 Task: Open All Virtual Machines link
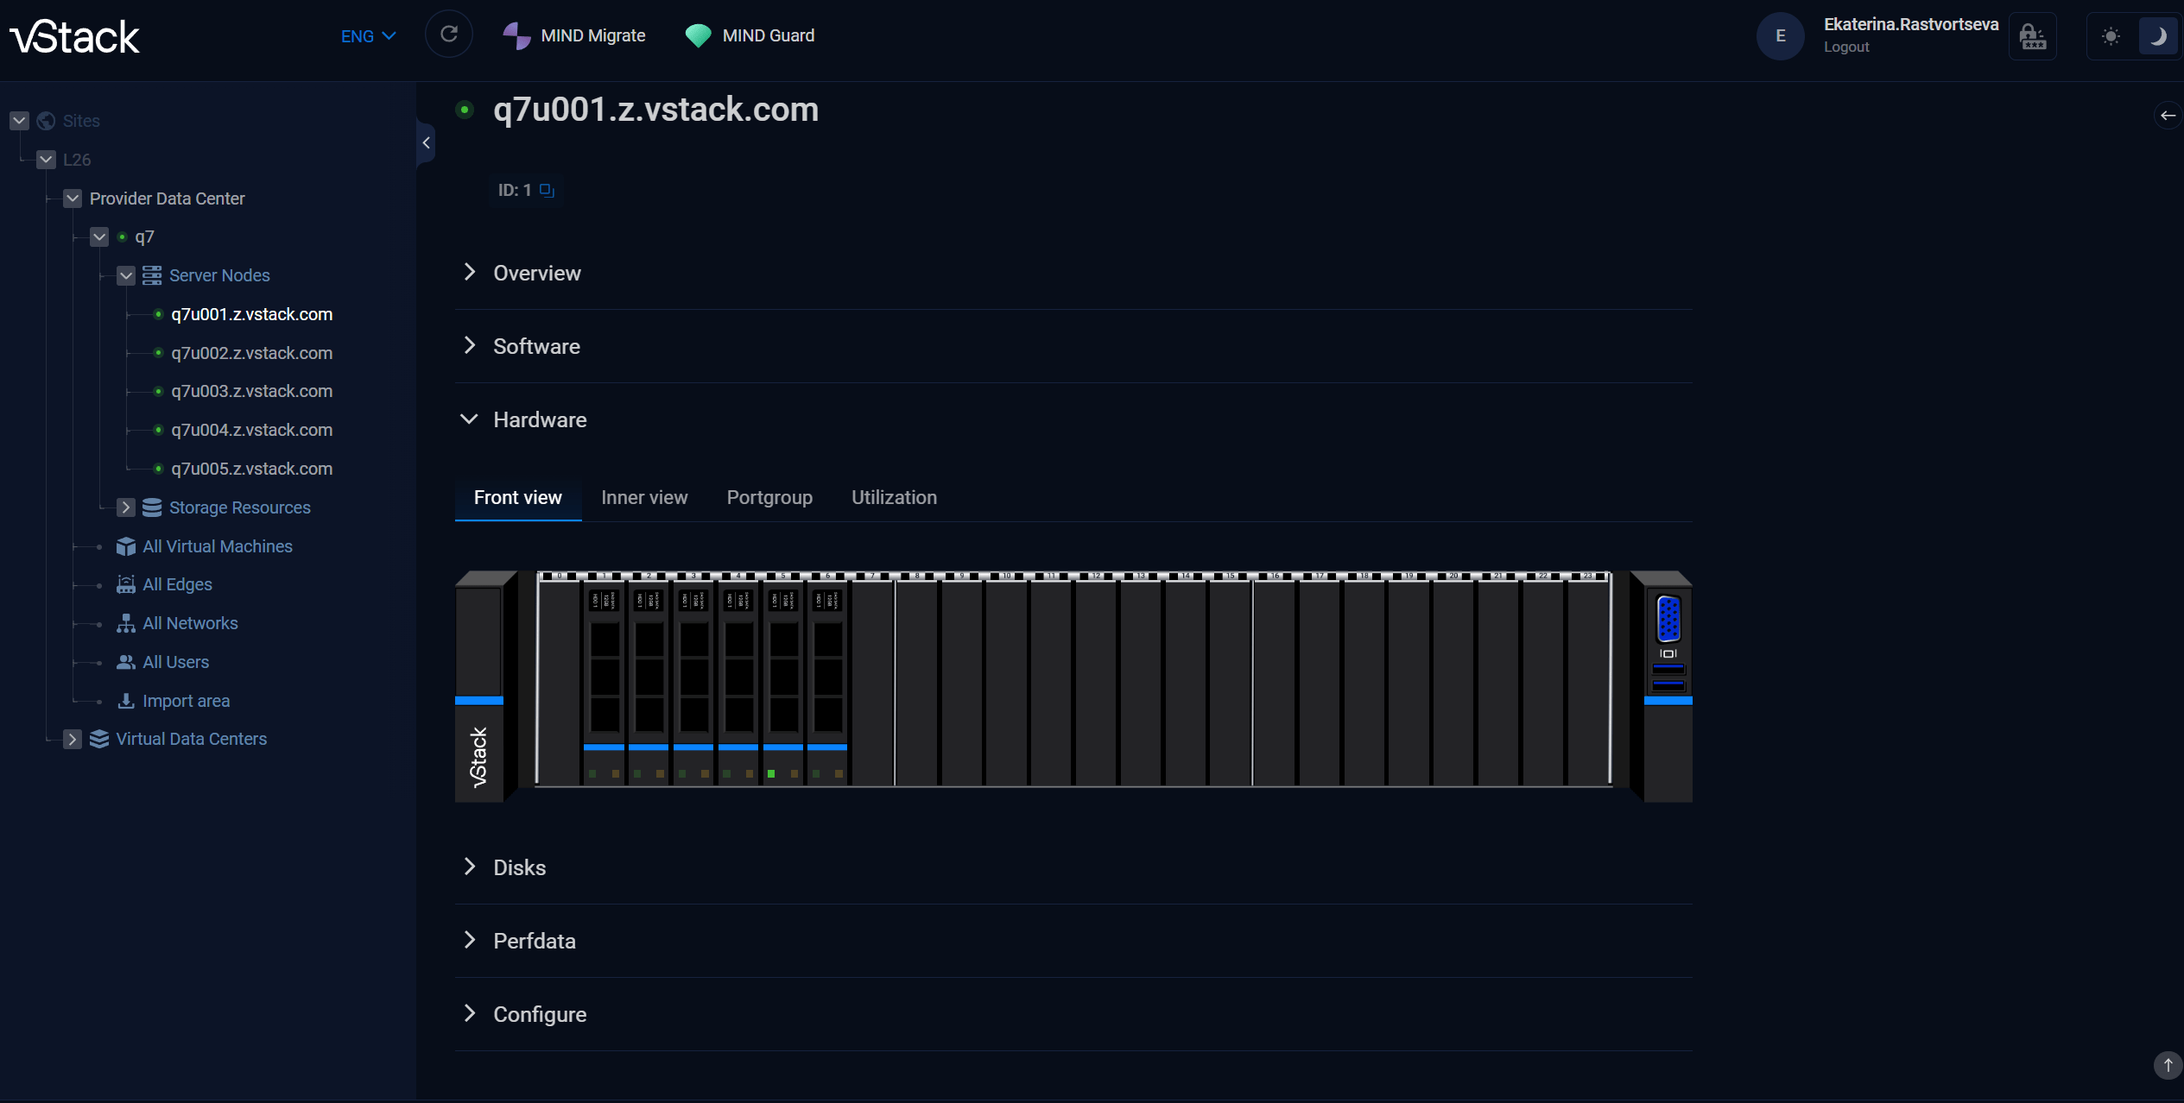click(x=218, y=546)
